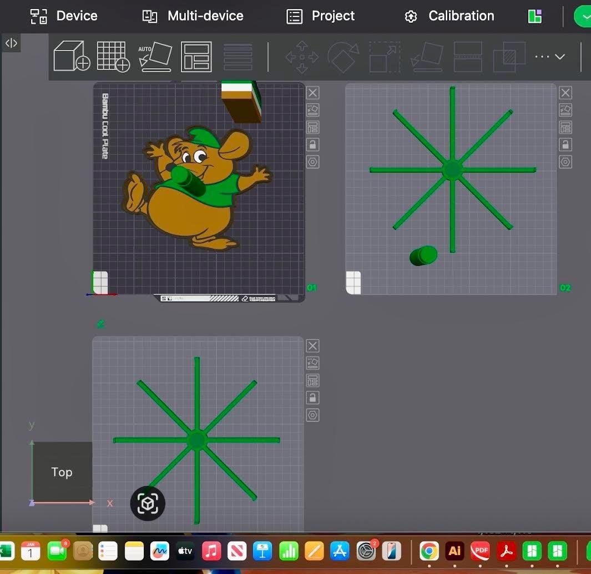The image size is (591, 574).
Task: Select the green cylinder on plate 02
Action: [423, 256]
